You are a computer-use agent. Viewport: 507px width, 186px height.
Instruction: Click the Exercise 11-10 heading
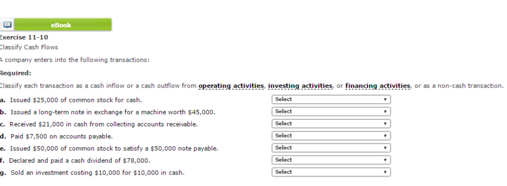(24, 37)
